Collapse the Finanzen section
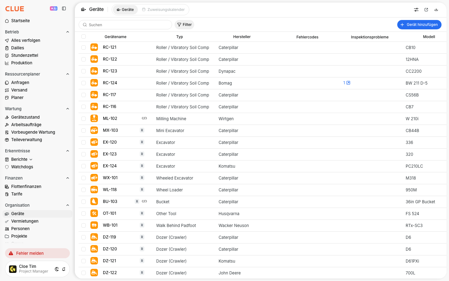 [68, 178]
